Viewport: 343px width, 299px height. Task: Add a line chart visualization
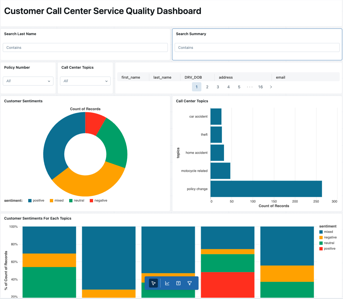167,283
